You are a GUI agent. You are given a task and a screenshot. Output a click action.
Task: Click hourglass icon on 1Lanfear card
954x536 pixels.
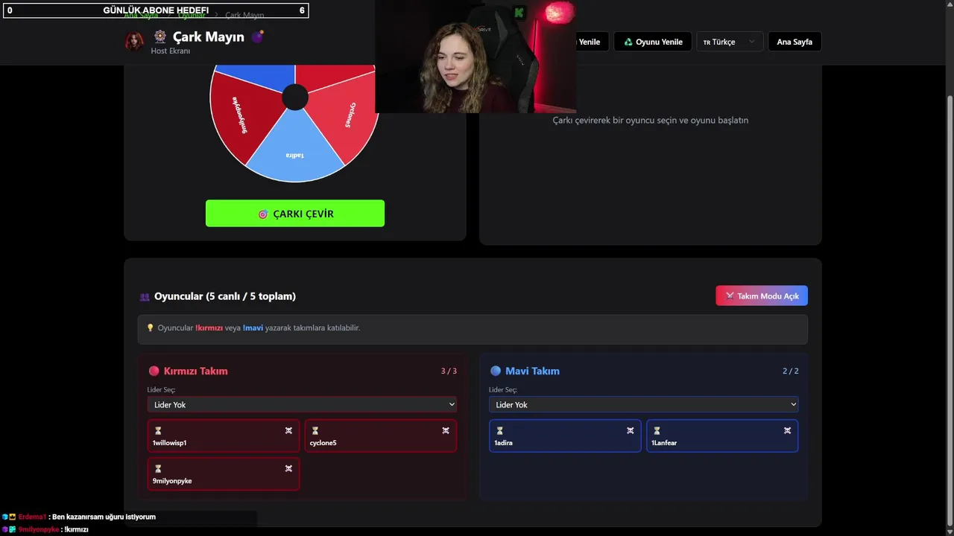pos(657,430)
